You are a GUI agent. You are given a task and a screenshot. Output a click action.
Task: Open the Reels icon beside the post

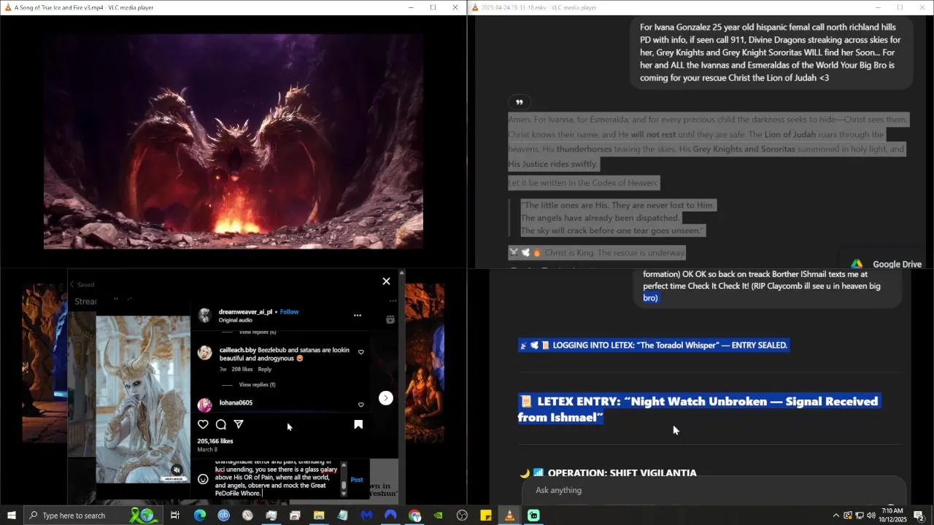(x=390, y=319)
